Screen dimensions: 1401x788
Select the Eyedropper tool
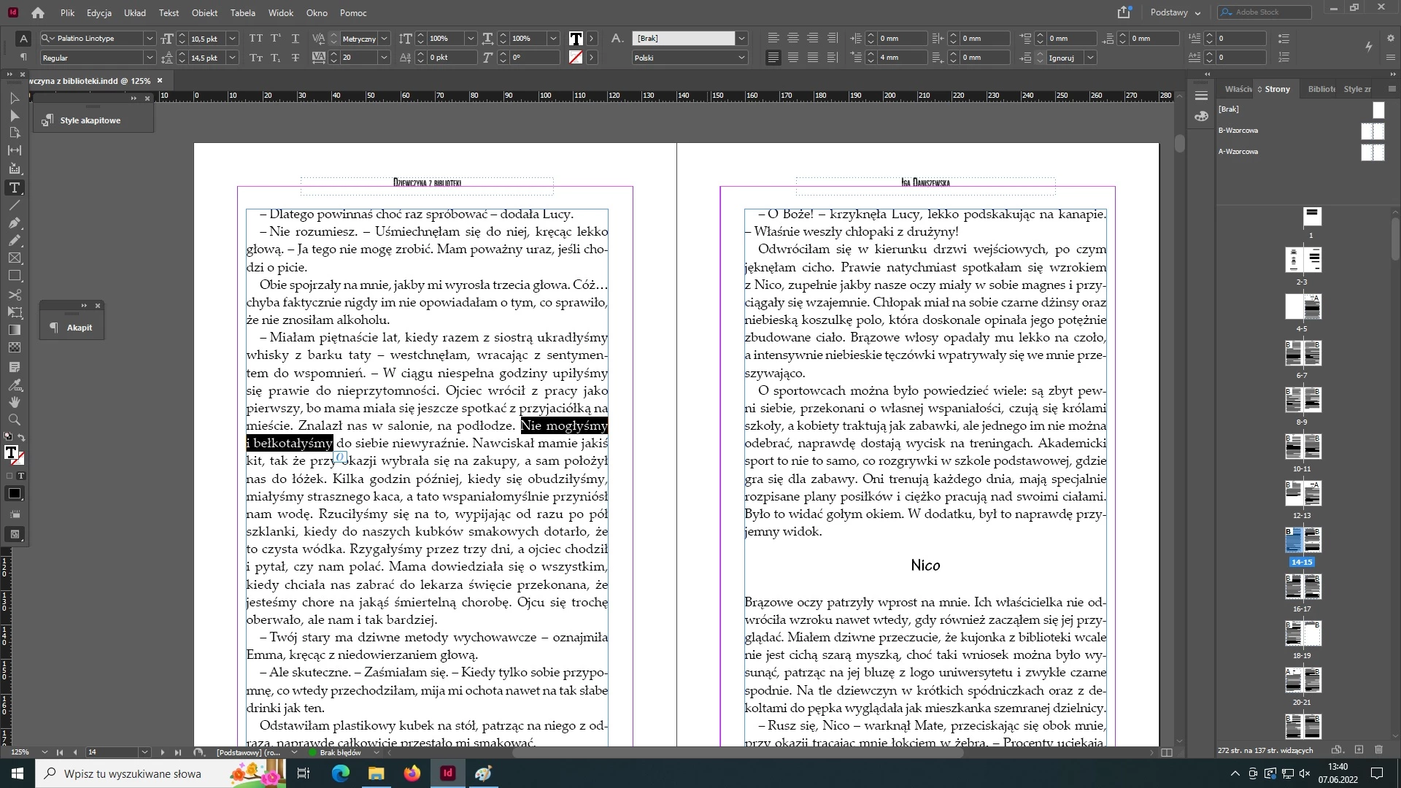coord(14,385)
